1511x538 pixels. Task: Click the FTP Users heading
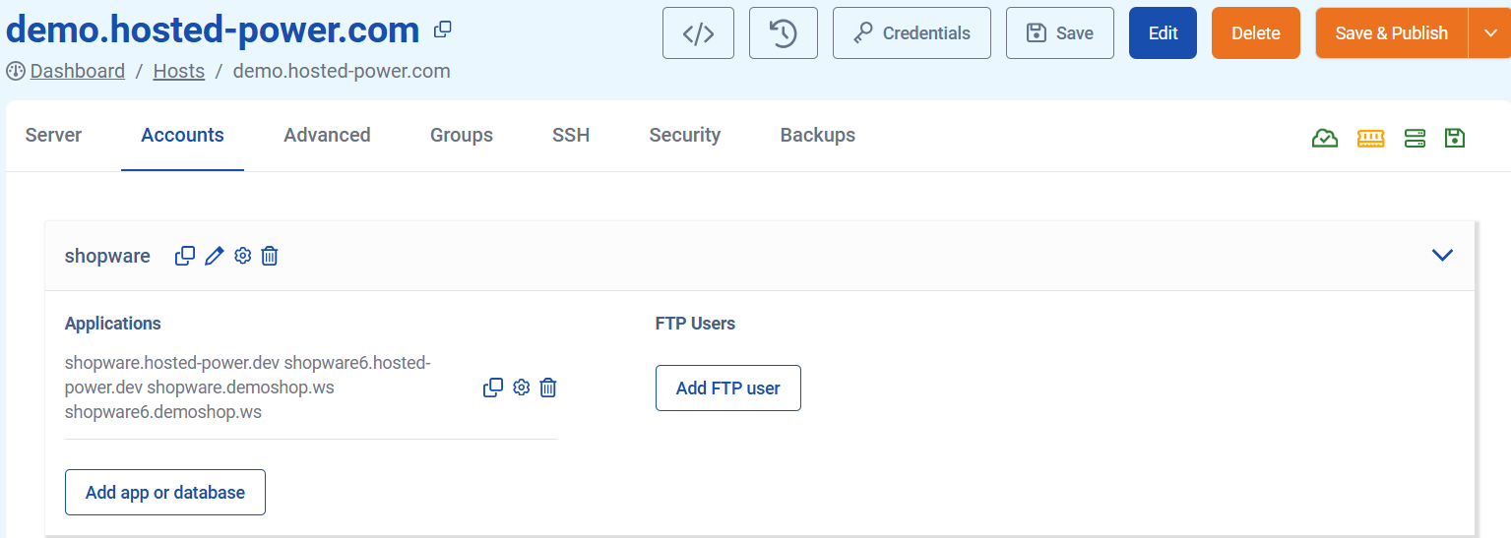(x=695, y=323)
